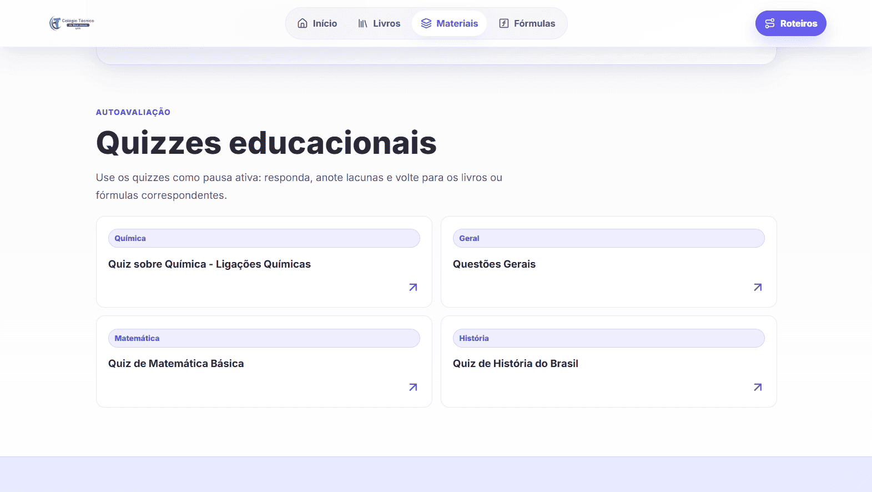
Task: Click the Matemática category tag
Action: (264, 338)
